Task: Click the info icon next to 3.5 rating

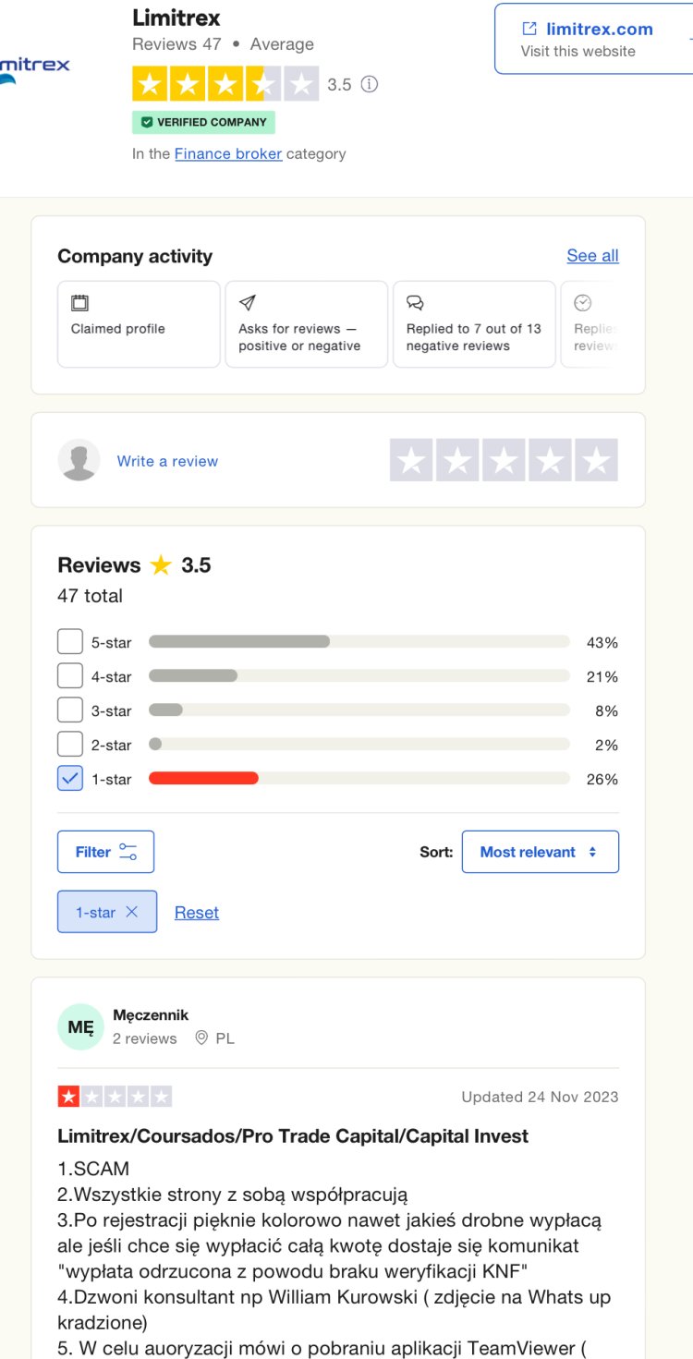Action: [x=370, y=84]
